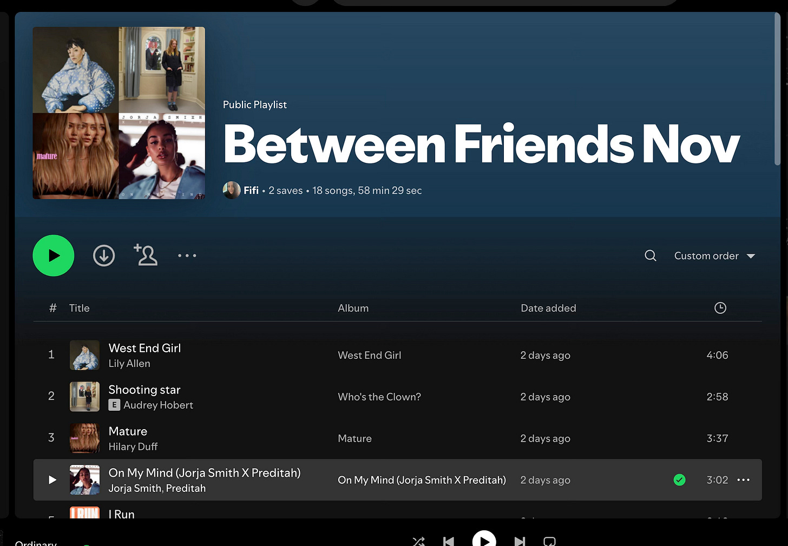Open the playlist cover collage image

[119, 113]
